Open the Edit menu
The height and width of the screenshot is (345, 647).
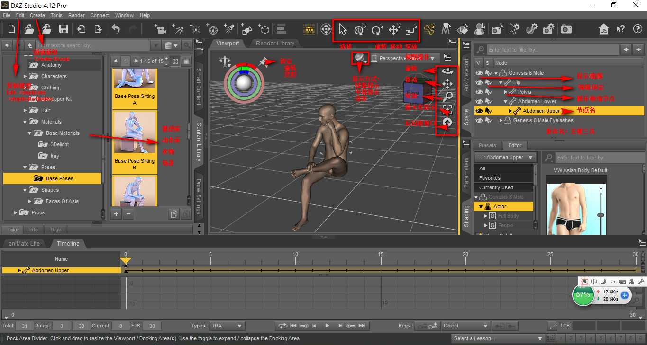[20, 15]
